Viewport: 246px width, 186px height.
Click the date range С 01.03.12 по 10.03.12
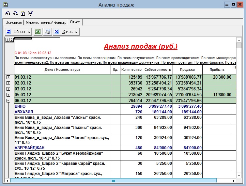(x=33, y=53)
